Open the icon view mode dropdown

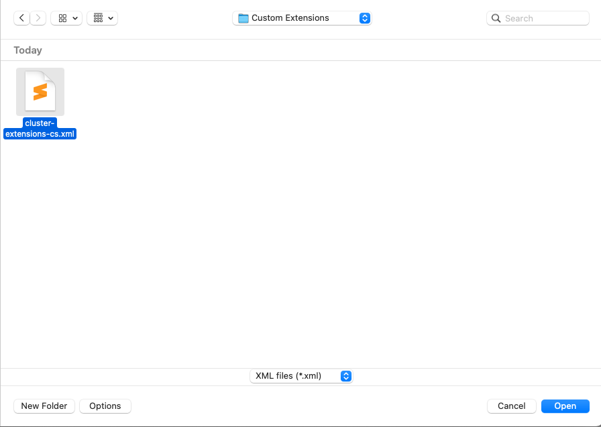tap(66, 18)
